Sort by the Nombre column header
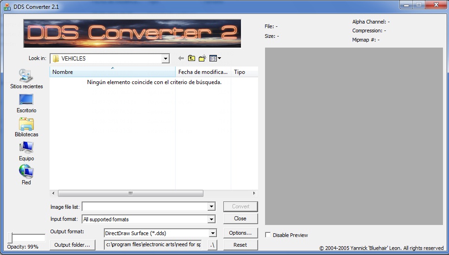The height and width of the screenshot is (255, 449). click(x=113, y=72)
